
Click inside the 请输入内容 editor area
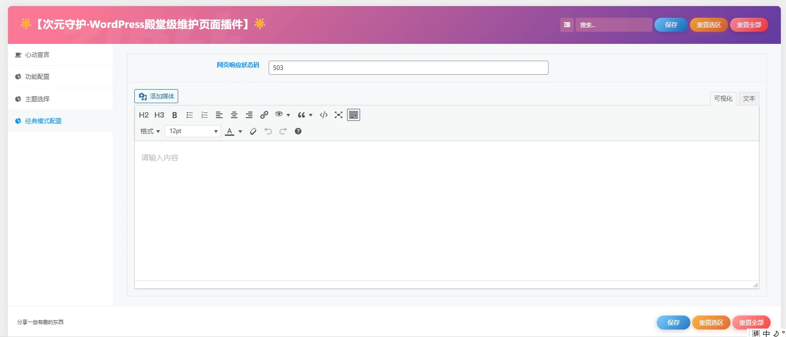click(x=446, y=211)
